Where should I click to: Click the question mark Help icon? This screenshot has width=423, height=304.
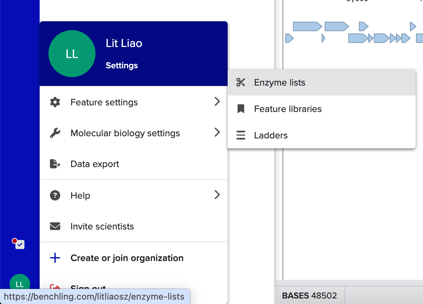pos(55,196)
